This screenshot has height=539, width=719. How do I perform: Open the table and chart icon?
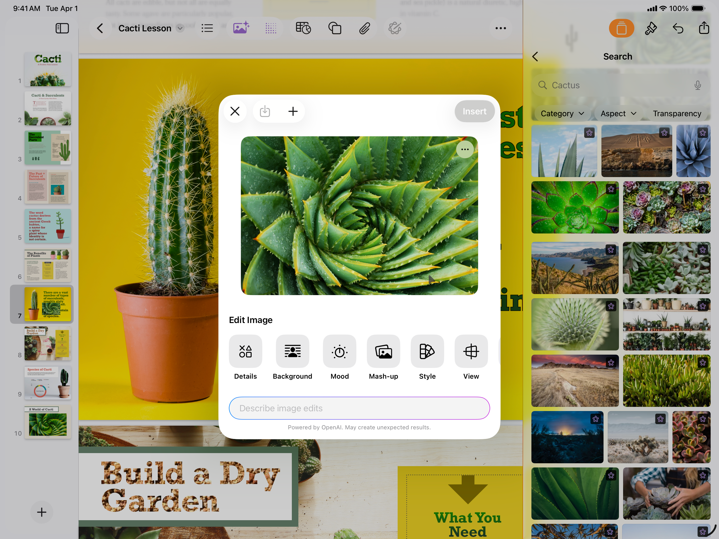tap(303, 28)
